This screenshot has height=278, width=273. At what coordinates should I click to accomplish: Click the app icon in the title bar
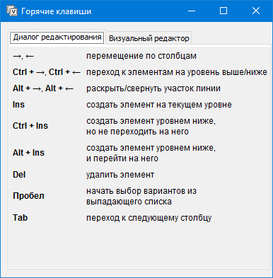(12, 11)
